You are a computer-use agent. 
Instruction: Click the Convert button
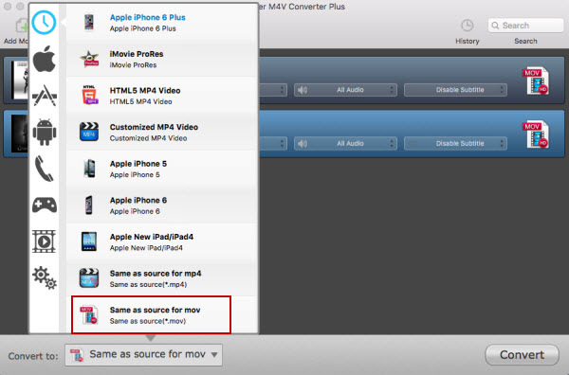coord(522,355)
